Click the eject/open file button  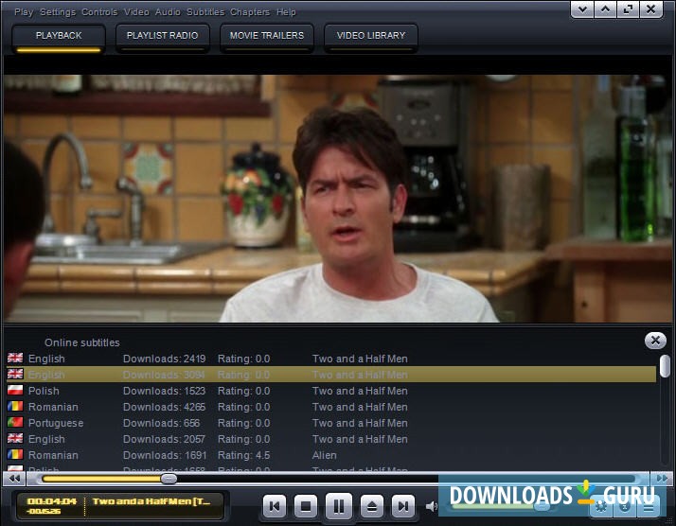(372, 506)
